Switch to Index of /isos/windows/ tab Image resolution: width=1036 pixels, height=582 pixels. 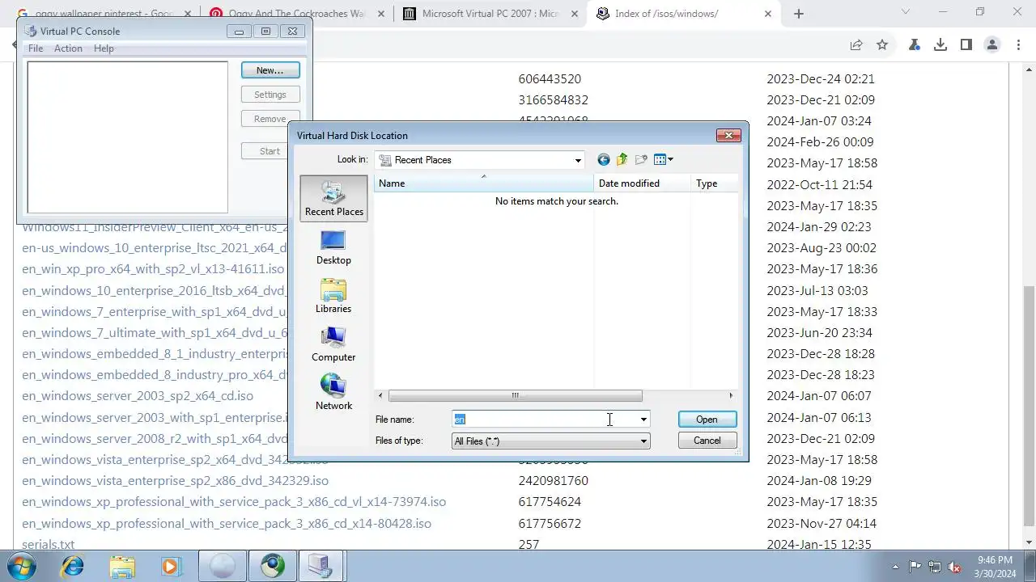coord(683,14)
